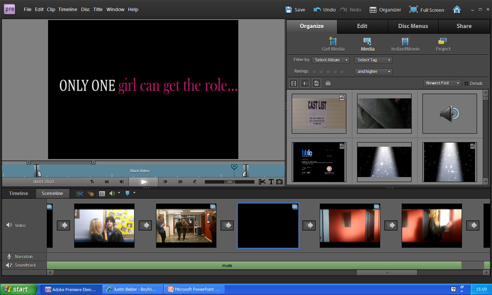Click the Narration microphone icon

click(x=9, y=256)
